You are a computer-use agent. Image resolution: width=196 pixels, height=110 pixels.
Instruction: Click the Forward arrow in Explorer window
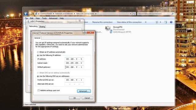tap(30, 13)
